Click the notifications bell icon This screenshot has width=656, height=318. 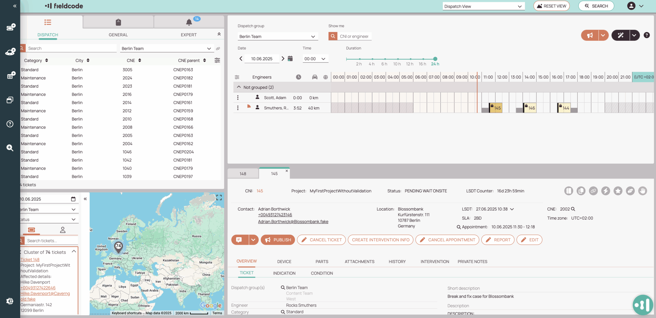pos(189,22)
